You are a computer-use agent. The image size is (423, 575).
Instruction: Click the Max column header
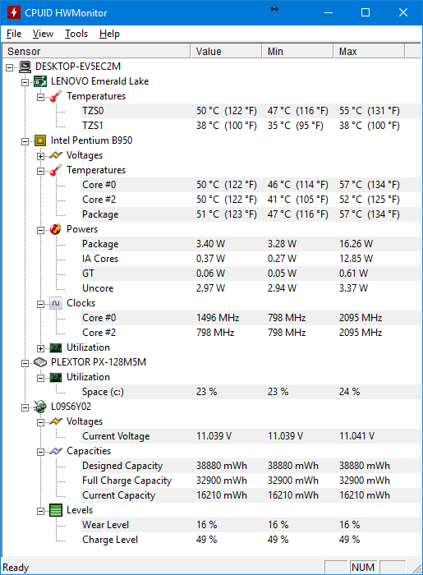pyautogui.click(x=369, y=51)
